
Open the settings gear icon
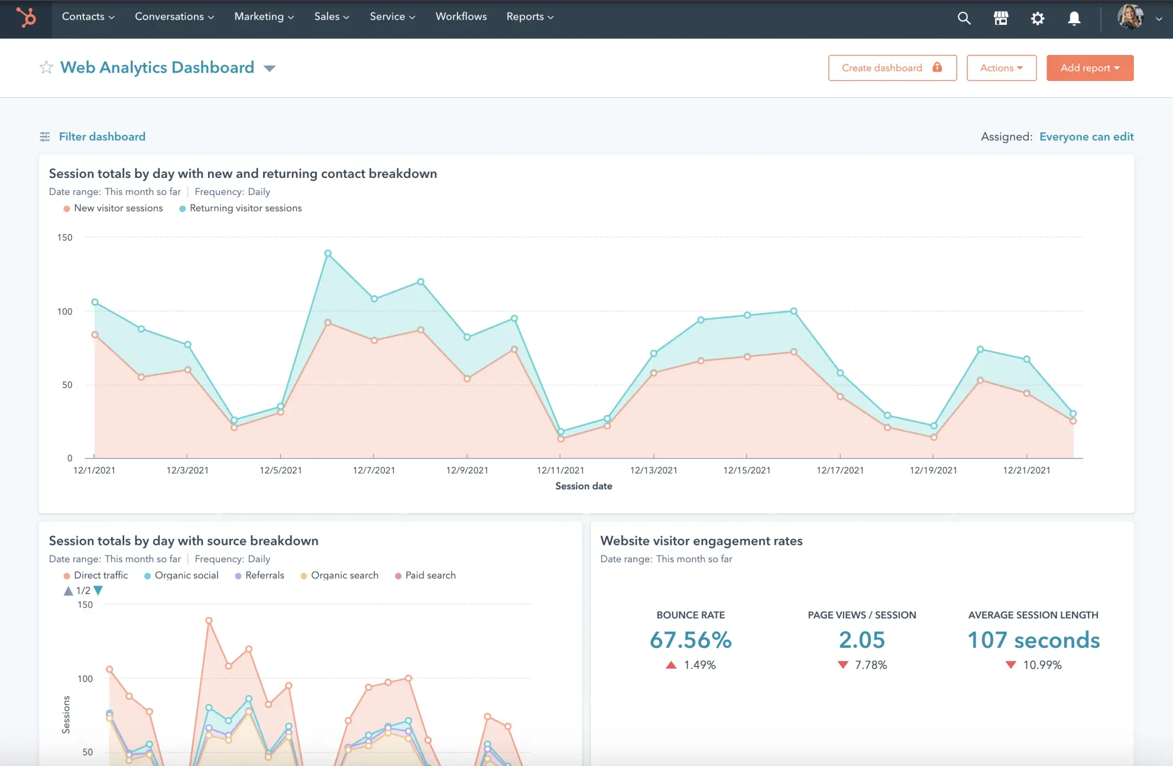(x=1037, y=18)
